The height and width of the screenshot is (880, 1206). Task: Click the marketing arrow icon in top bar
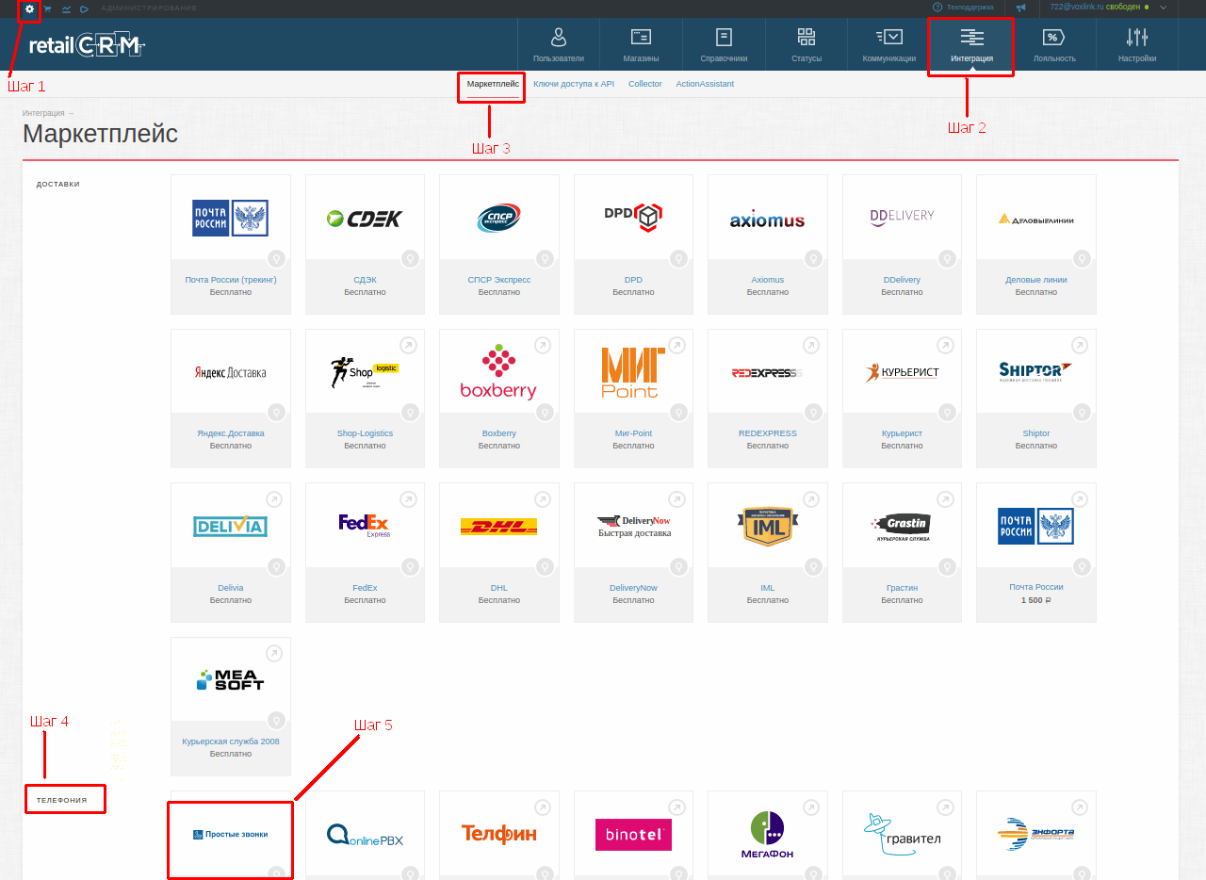click(85, 8)
